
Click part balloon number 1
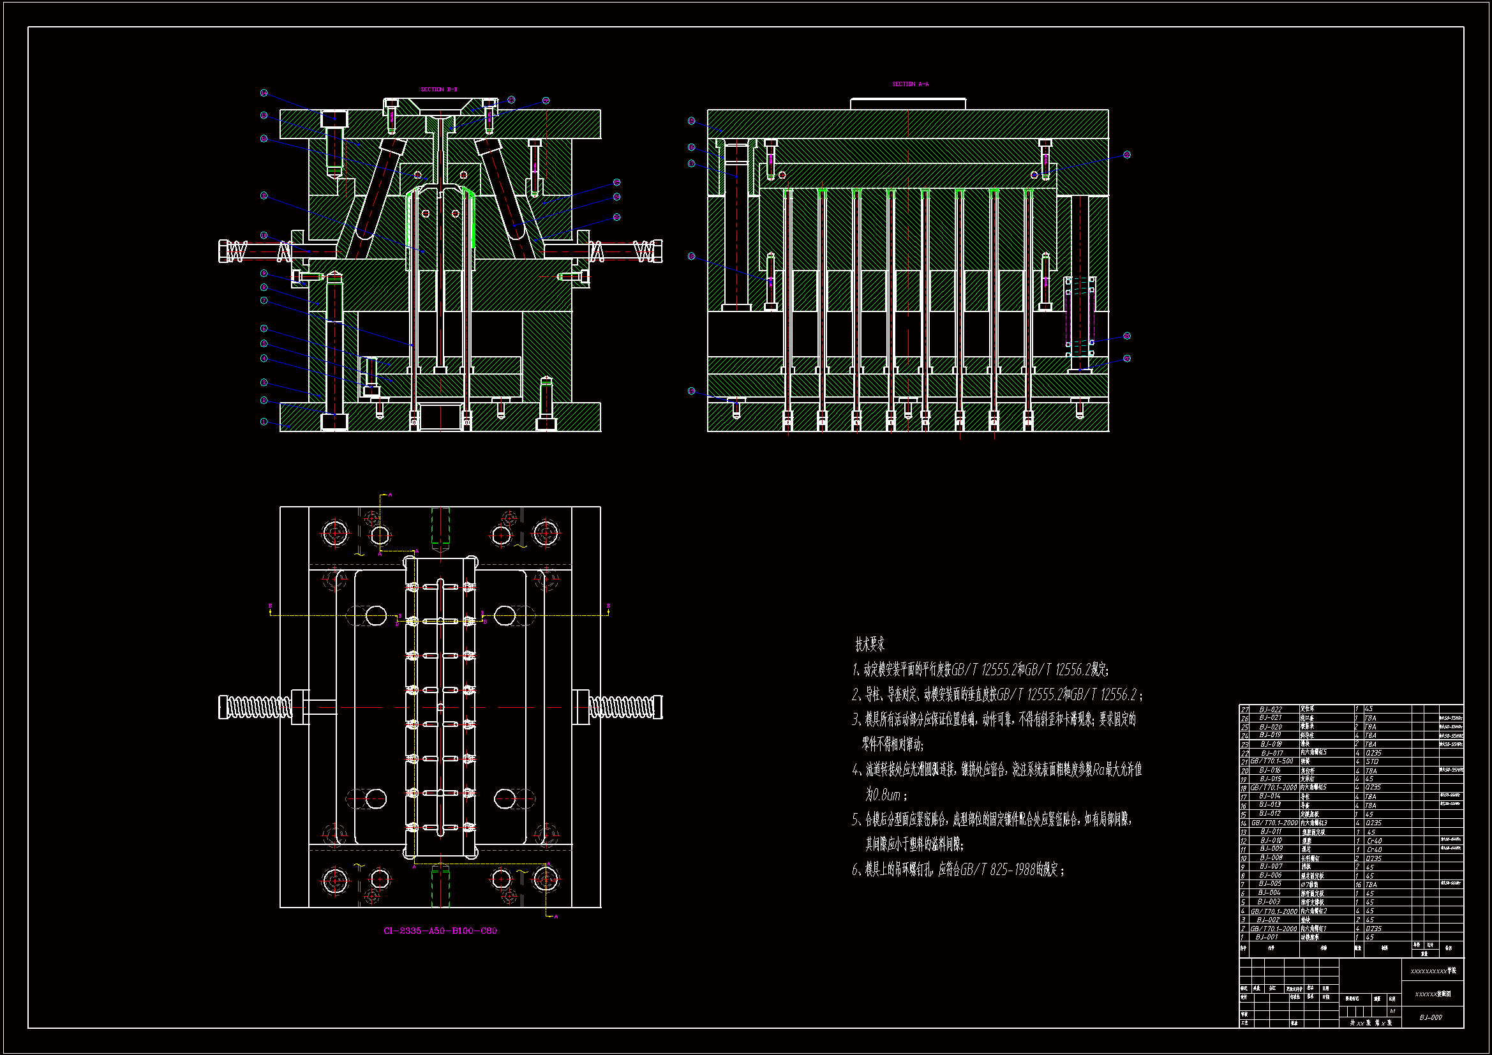(x=264, y=422)
